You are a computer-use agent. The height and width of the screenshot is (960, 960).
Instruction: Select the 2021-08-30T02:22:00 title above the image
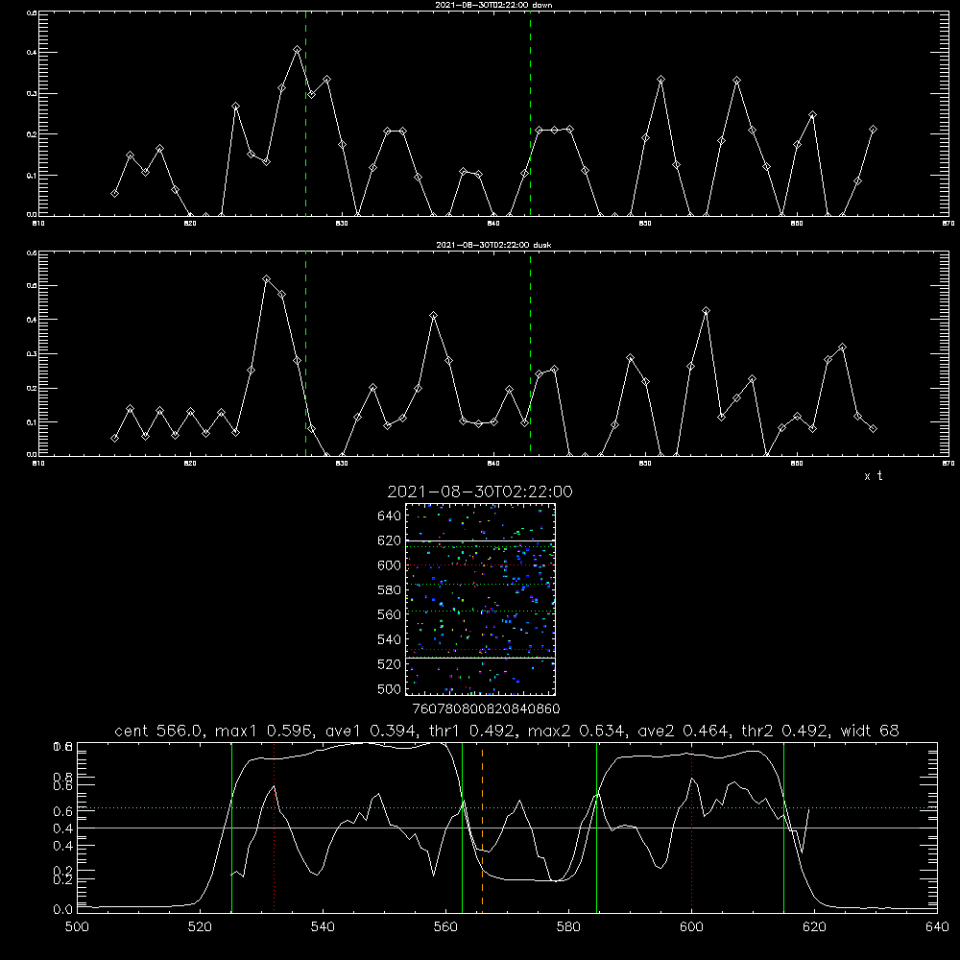point(480,492)
